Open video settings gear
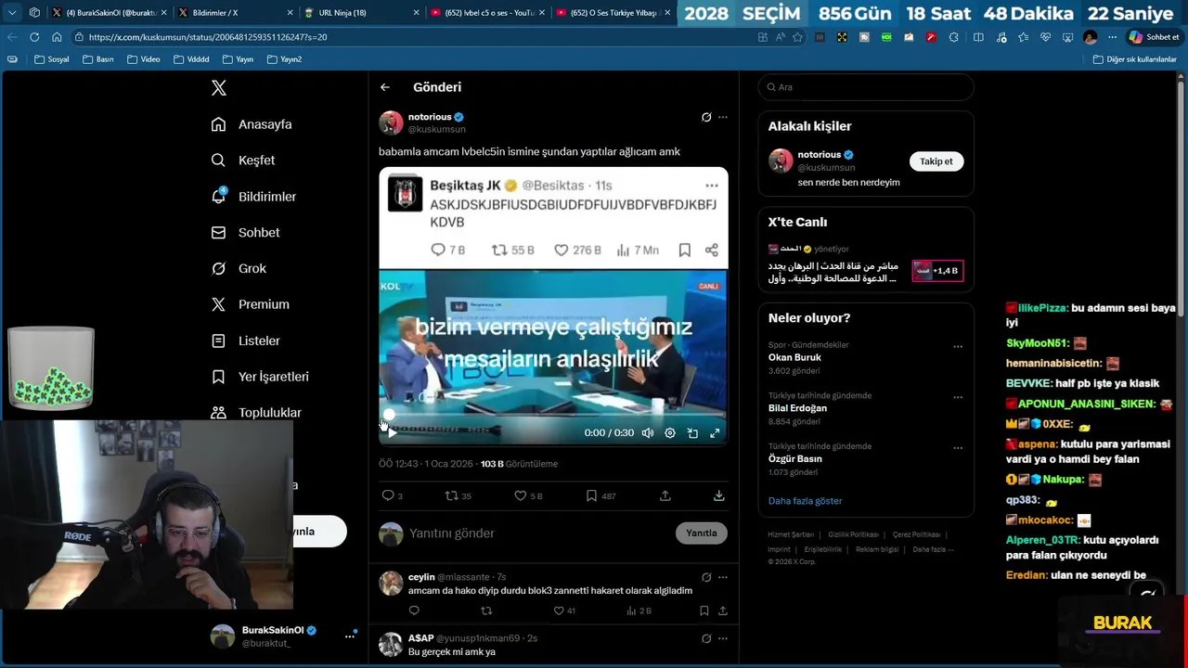Viewport: 1188px width, 668px height. click(x=670, y=433)
